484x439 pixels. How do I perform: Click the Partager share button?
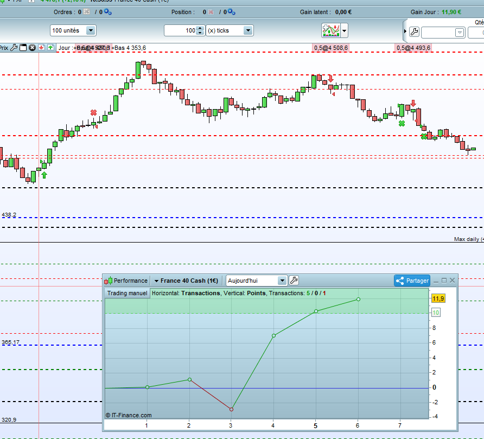pos(412,281)
